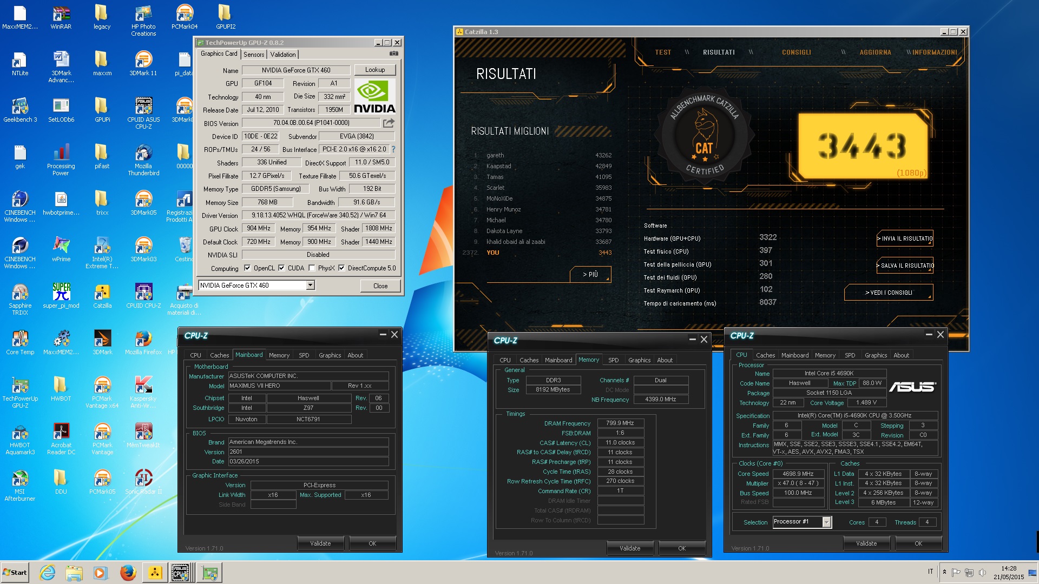
Task: Click the Intel Core i5 4690K name field
Action: [x=829, y=373]
